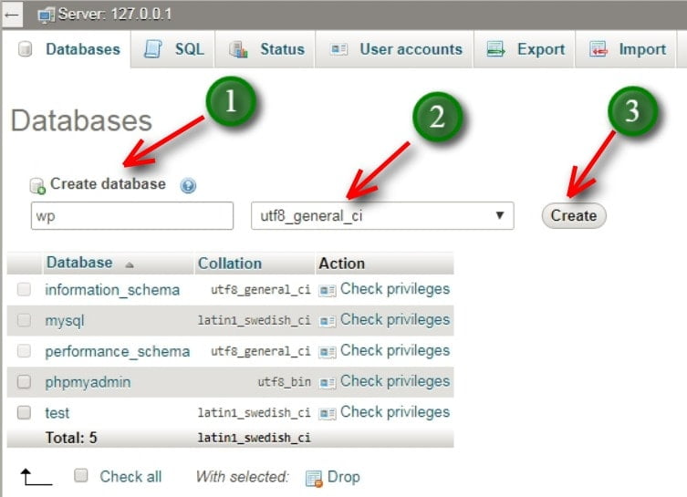Click the latin1_swedish_ci collation of test
Screen dimensions: 687x497
[254, 413]
